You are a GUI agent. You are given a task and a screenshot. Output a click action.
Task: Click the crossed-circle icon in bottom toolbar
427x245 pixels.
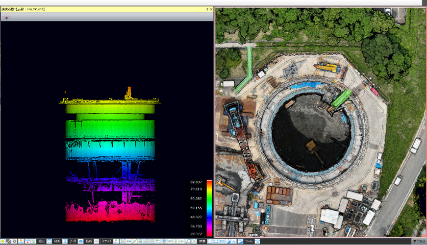[14, 241]
